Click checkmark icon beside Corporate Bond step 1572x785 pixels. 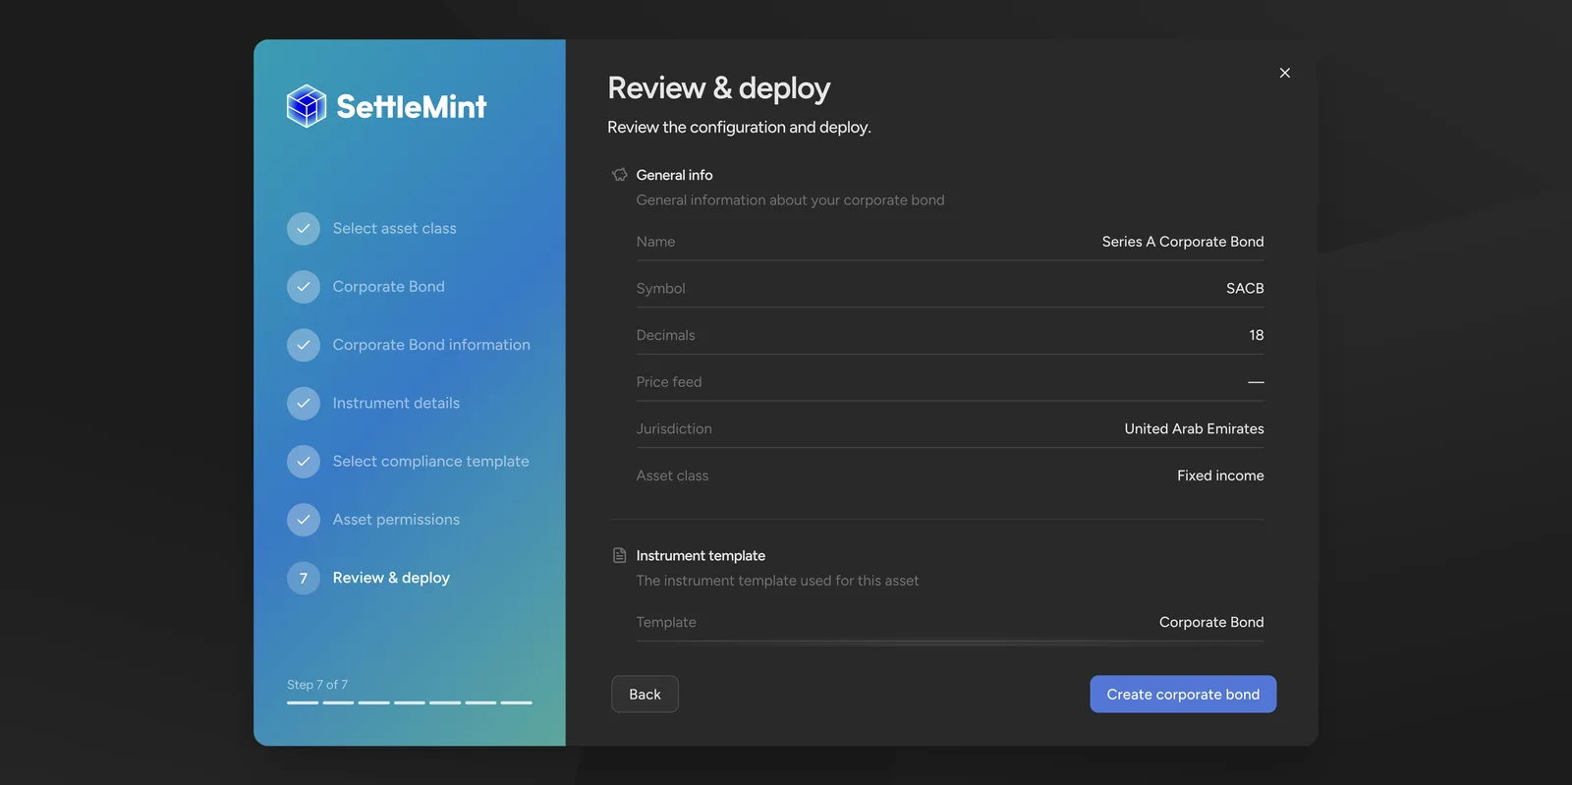(304, 287)
